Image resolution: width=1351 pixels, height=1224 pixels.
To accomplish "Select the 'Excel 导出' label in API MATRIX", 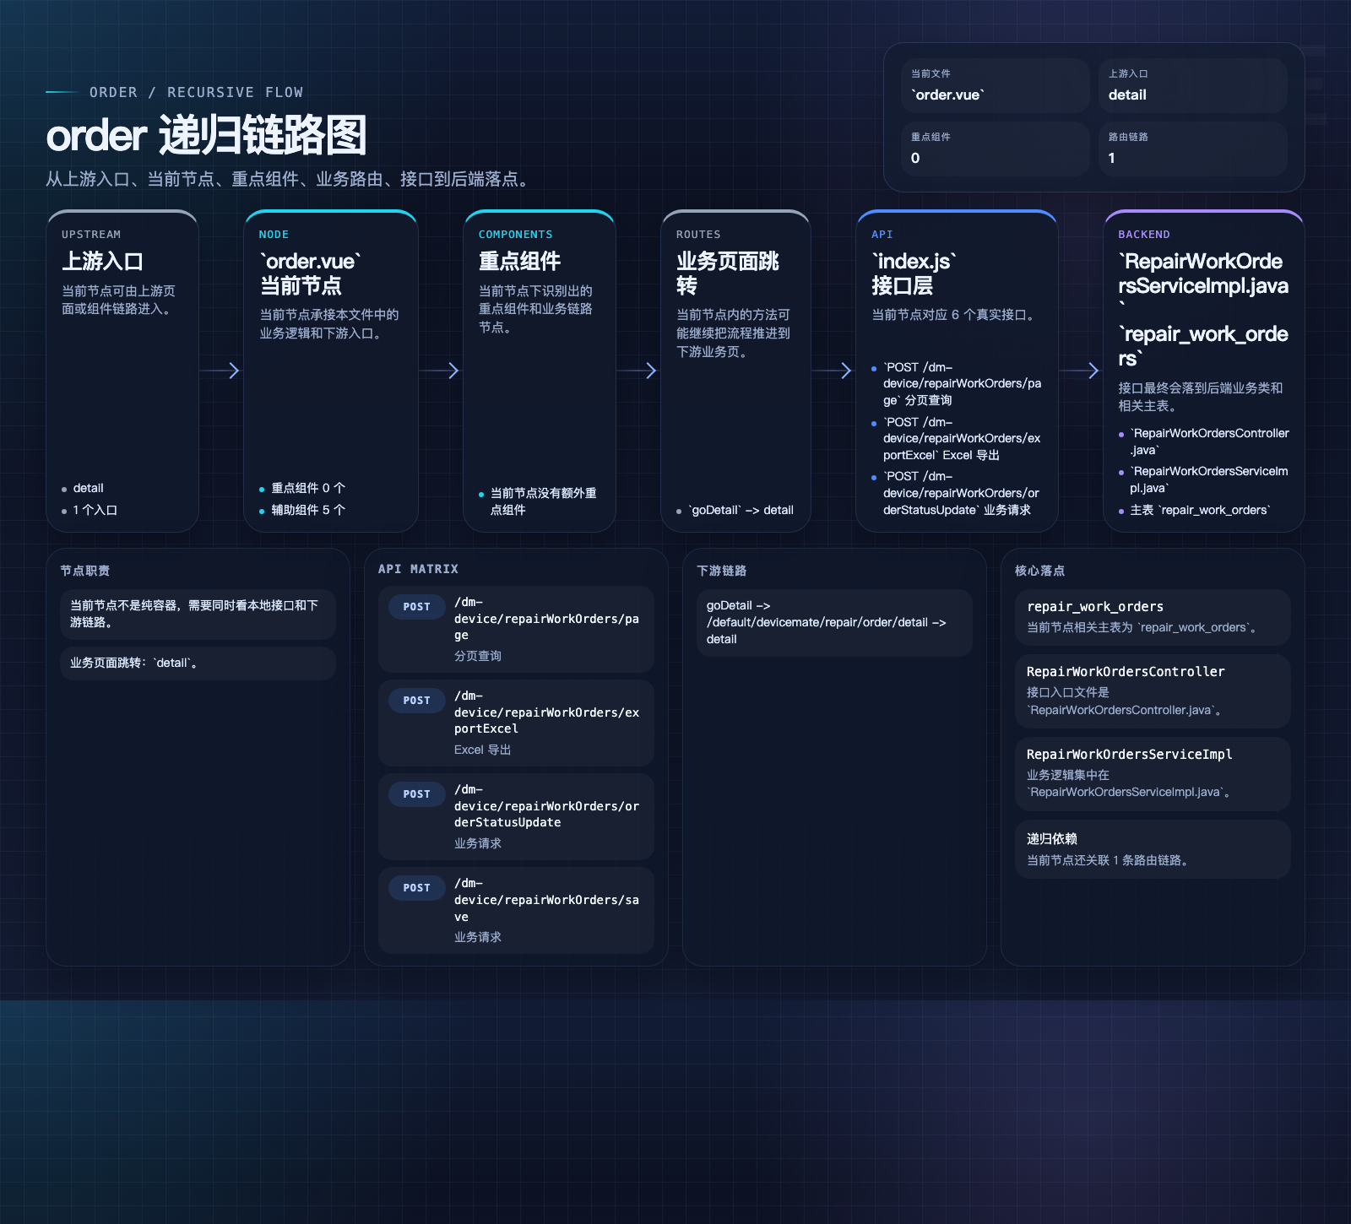I will 483,750.
